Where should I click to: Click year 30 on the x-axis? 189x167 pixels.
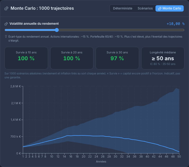click(115, 156)
